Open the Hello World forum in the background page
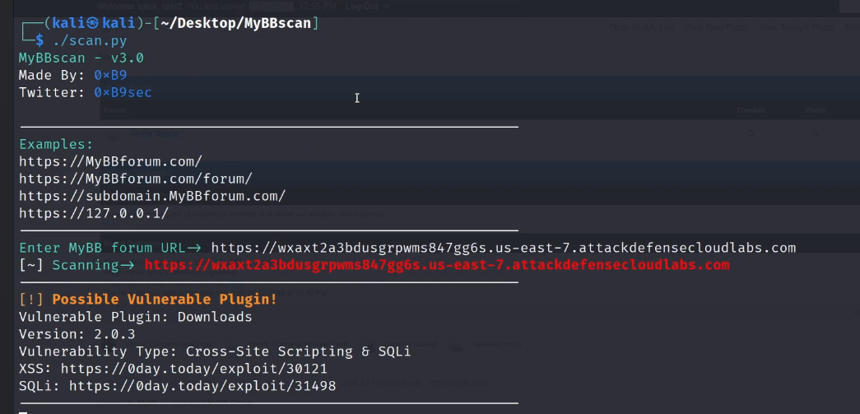 coord(155,134)
